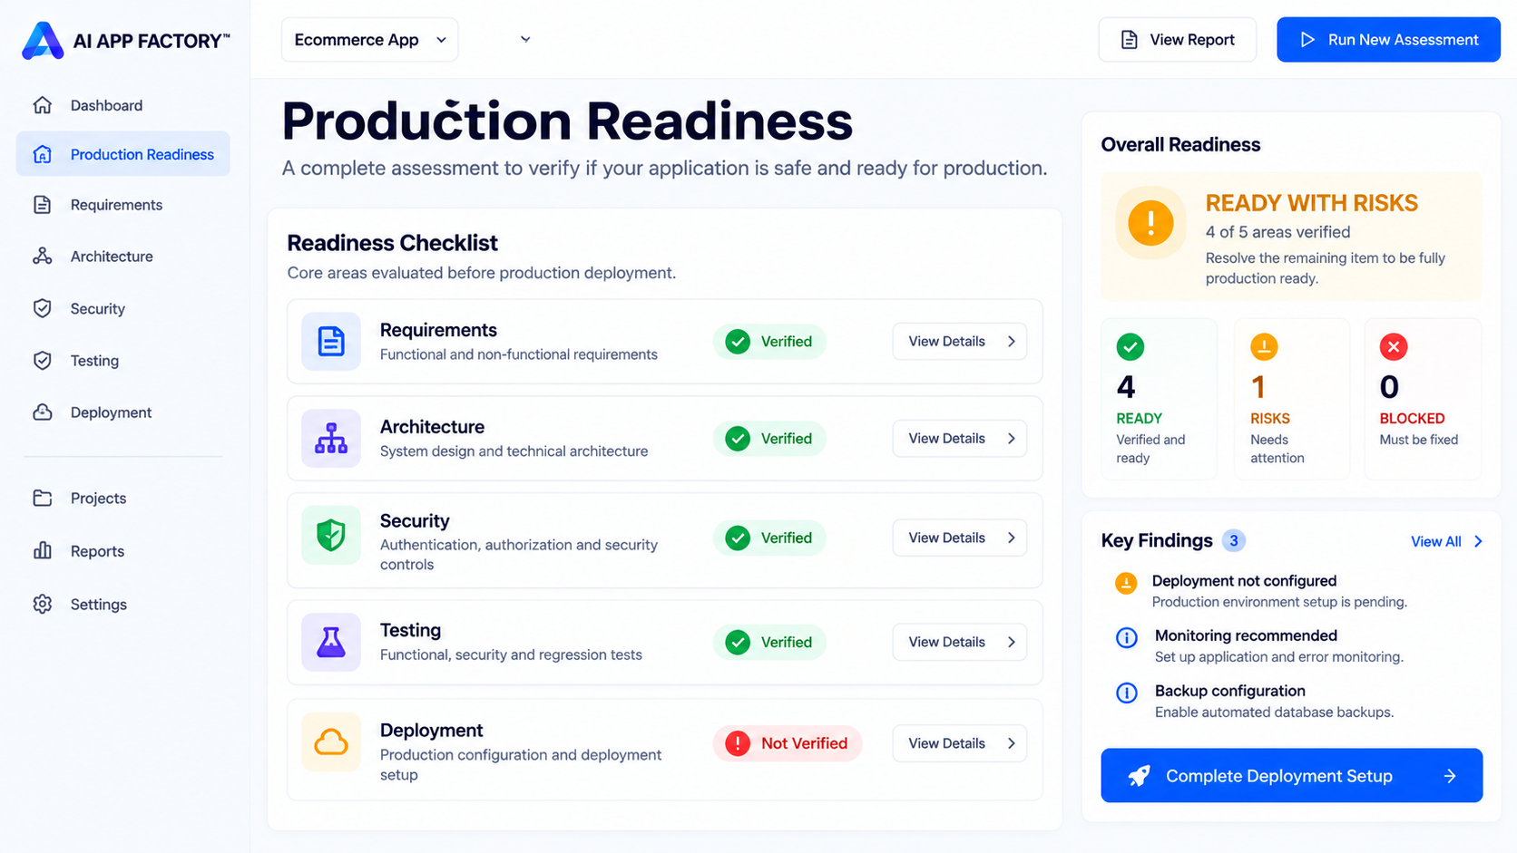Click the Security green shield tile icon
Viewport: 1517px width, 853px height.
click(x=331, y=536)
